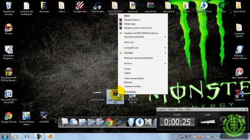Select the Phoenix desktop shortcut
250x140 pixels.
click(9, 29)
